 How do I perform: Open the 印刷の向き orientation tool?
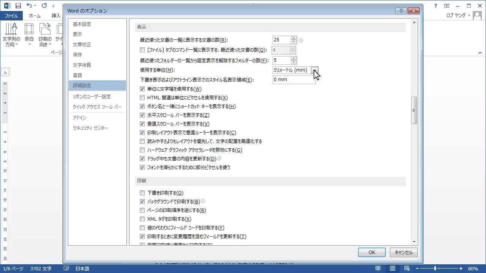(45, 35)
